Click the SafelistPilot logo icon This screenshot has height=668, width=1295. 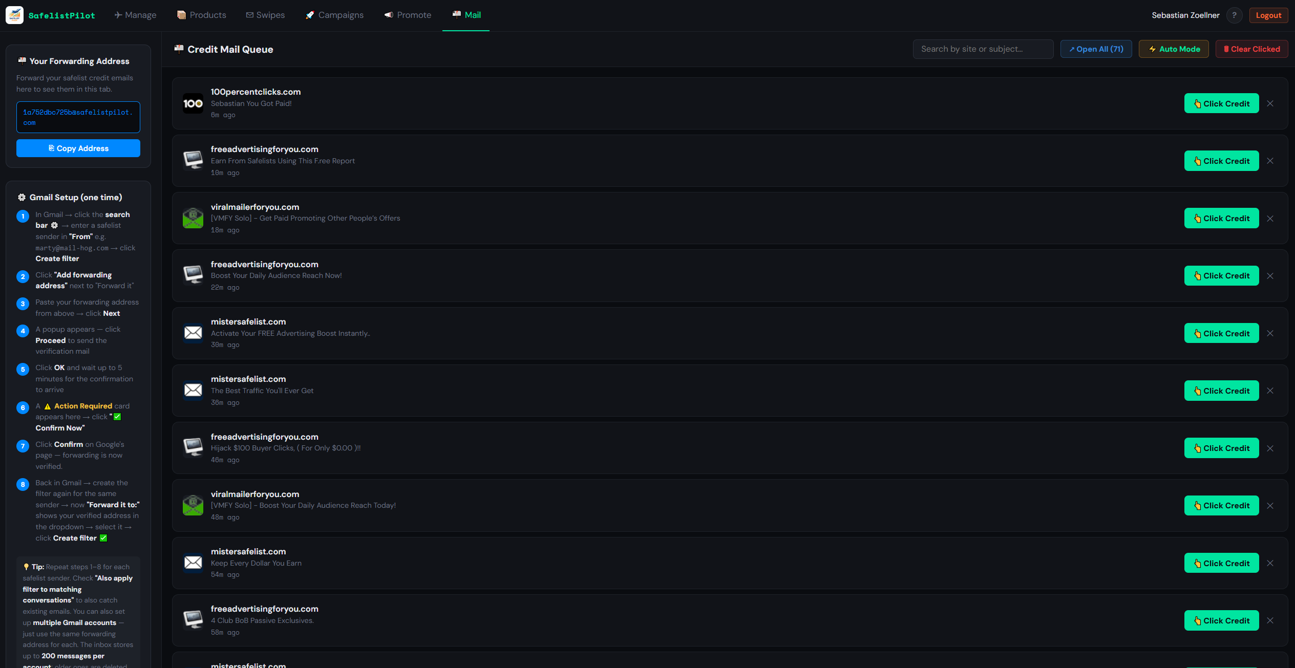click(14, 15)
